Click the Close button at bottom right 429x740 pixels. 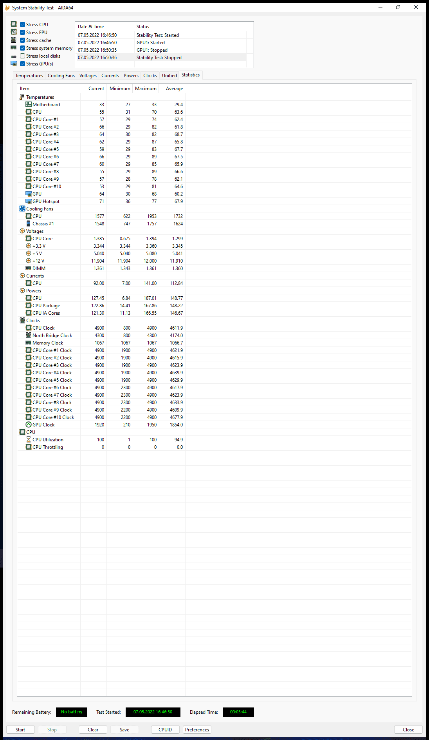pos(408,729)
